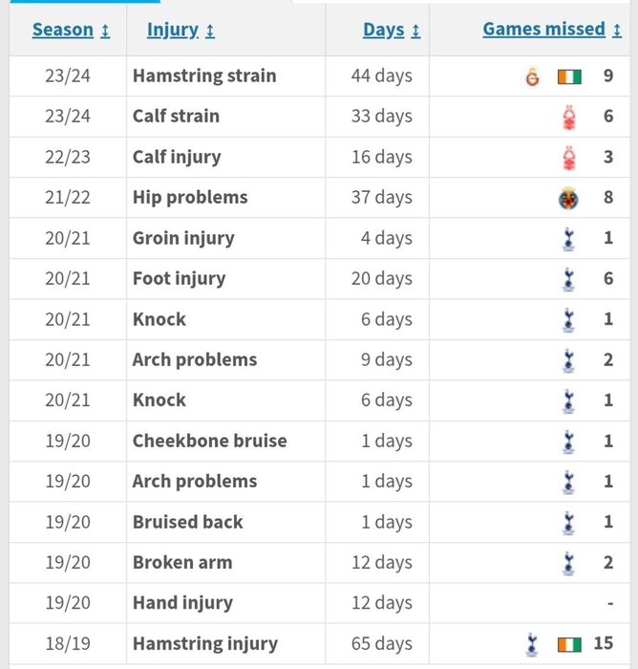Click the Galatasaray club crest icon
Viewport: 638px width, 669px height.
pos(532,76)
